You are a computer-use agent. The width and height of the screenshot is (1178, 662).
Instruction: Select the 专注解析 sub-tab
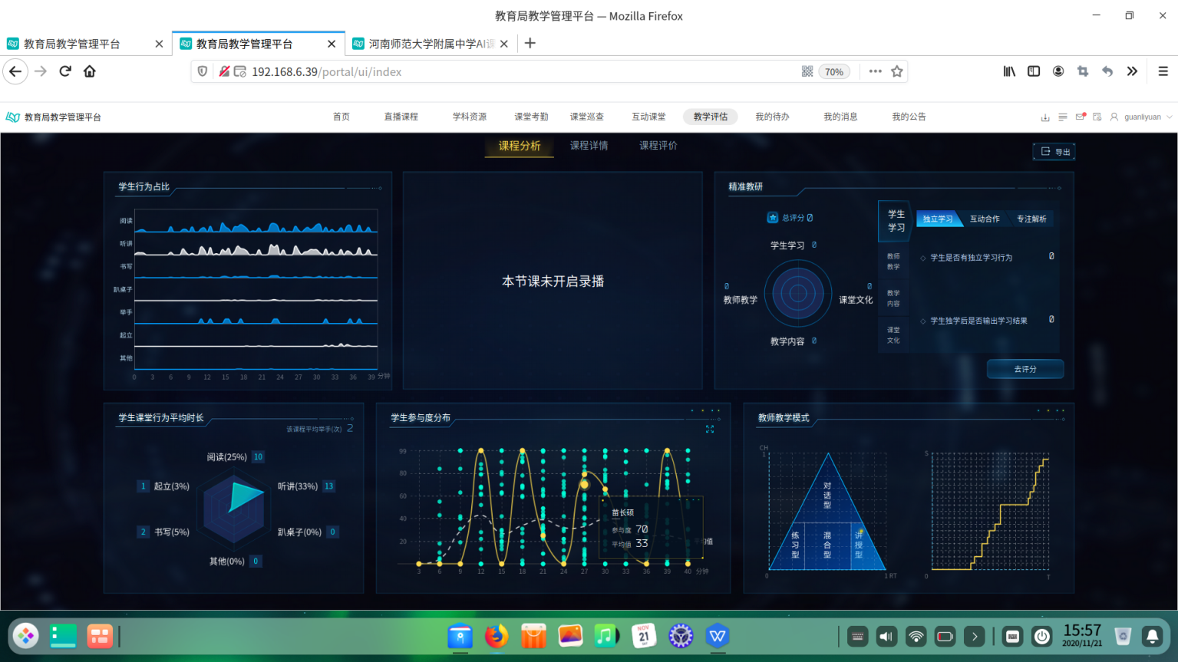click(1031, 219)
